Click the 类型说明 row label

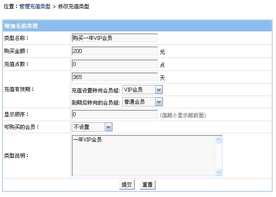tap(16, 156)
